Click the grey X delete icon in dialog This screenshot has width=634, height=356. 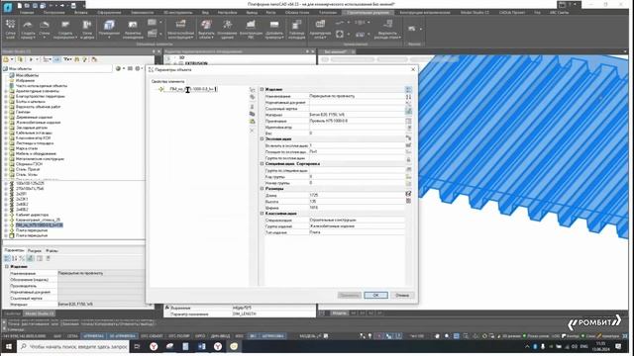click(x=252, y=131)
